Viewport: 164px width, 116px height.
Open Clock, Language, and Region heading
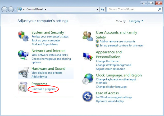pyautogui.click(x=119, y=75)
